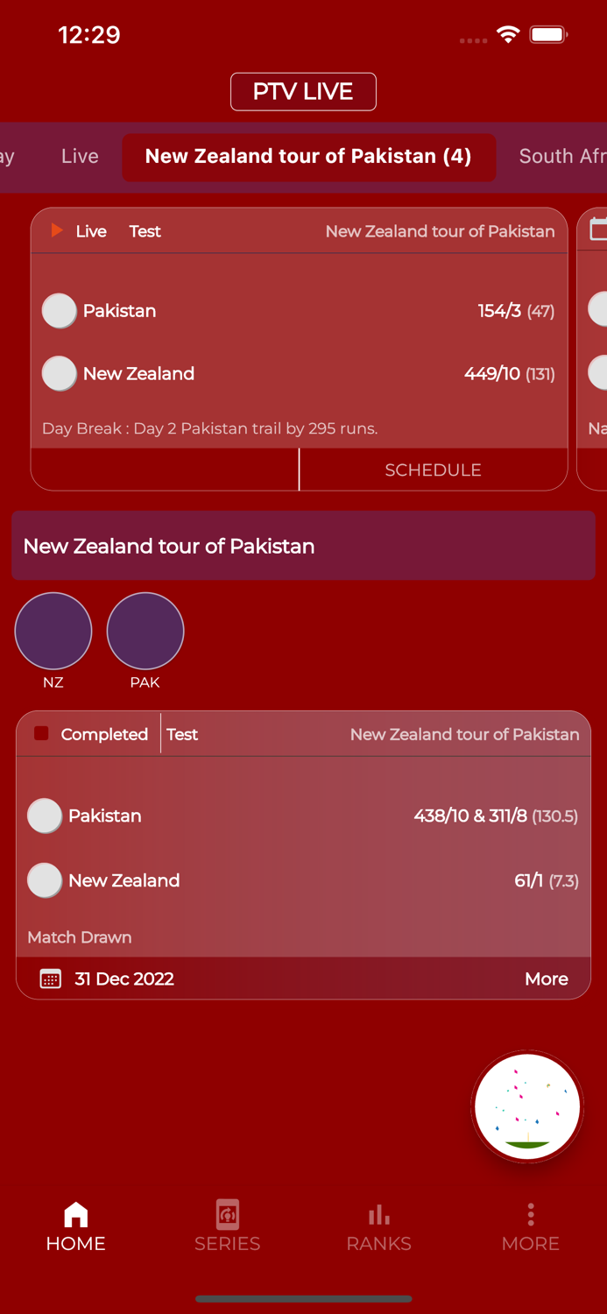
Task: Open More details for the drawn Test match
Action: coord(546,978)
